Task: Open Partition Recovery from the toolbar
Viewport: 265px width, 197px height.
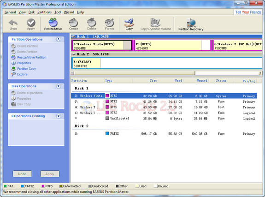Action: 191,24
